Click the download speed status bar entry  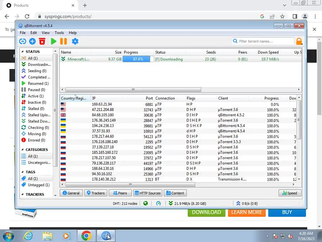187,204
